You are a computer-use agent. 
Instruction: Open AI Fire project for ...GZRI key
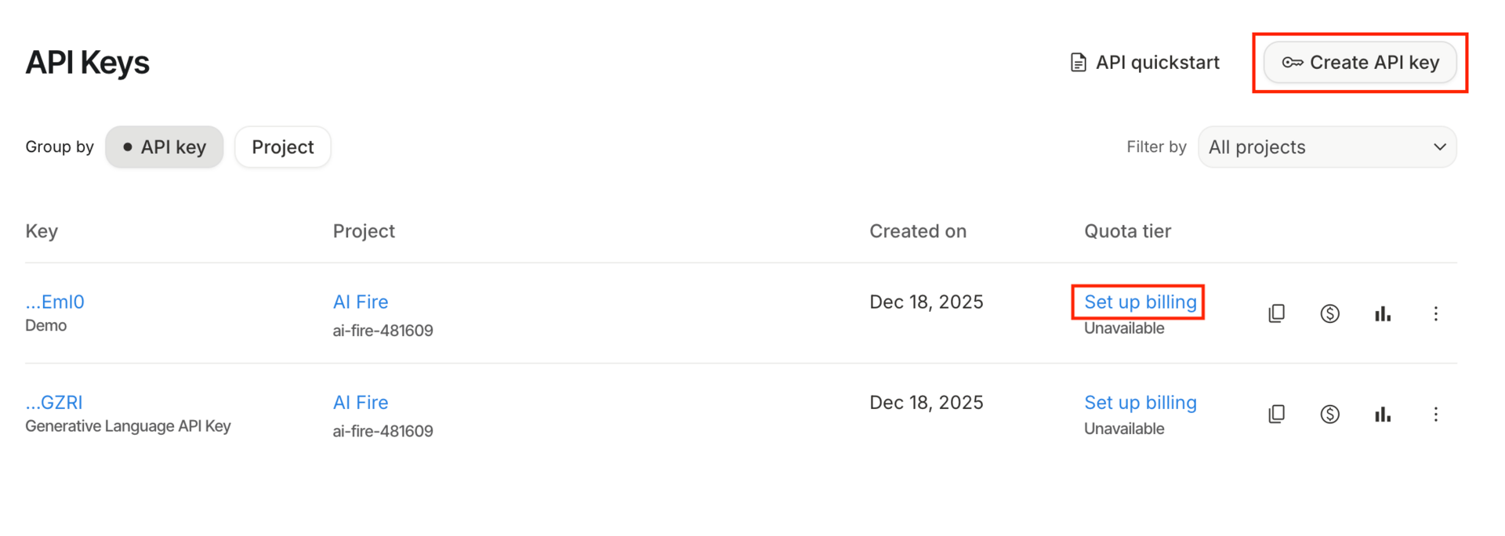coord(361,403)
